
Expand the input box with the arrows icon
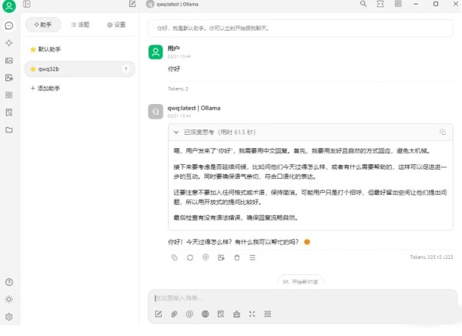click(x=252, y=314)
